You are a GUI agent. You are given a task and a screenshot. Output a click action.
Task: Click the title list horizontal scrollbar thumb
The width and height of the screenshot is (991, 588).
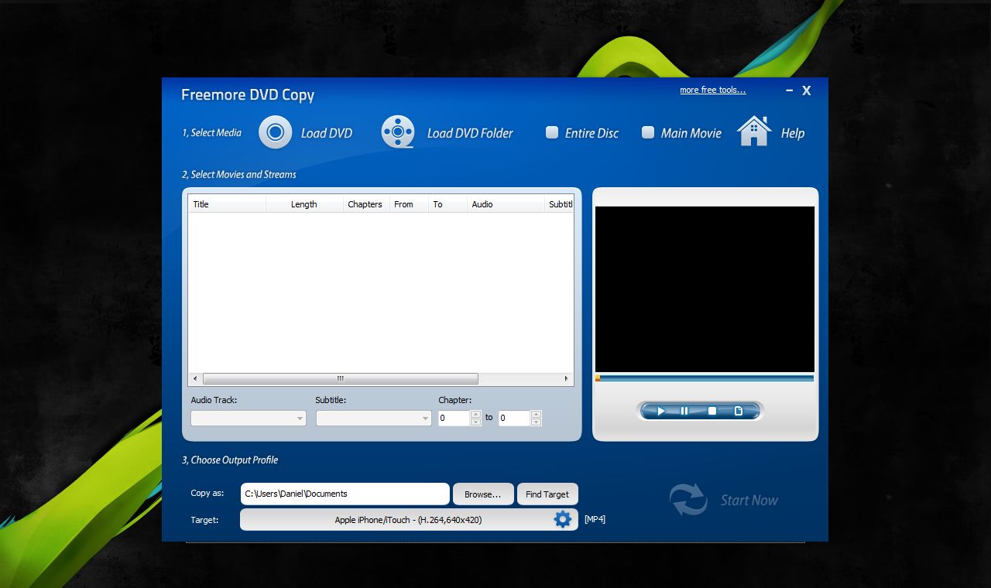(x=340, y=378)
